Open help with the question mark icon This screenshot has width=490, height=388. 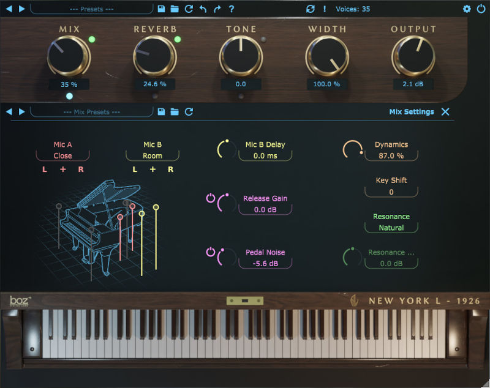(231, 9)
